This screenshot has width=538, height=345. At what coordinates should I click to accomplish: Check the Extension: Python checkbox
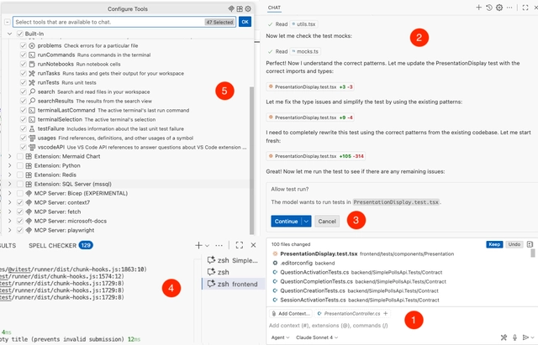(x=20, y=165)
